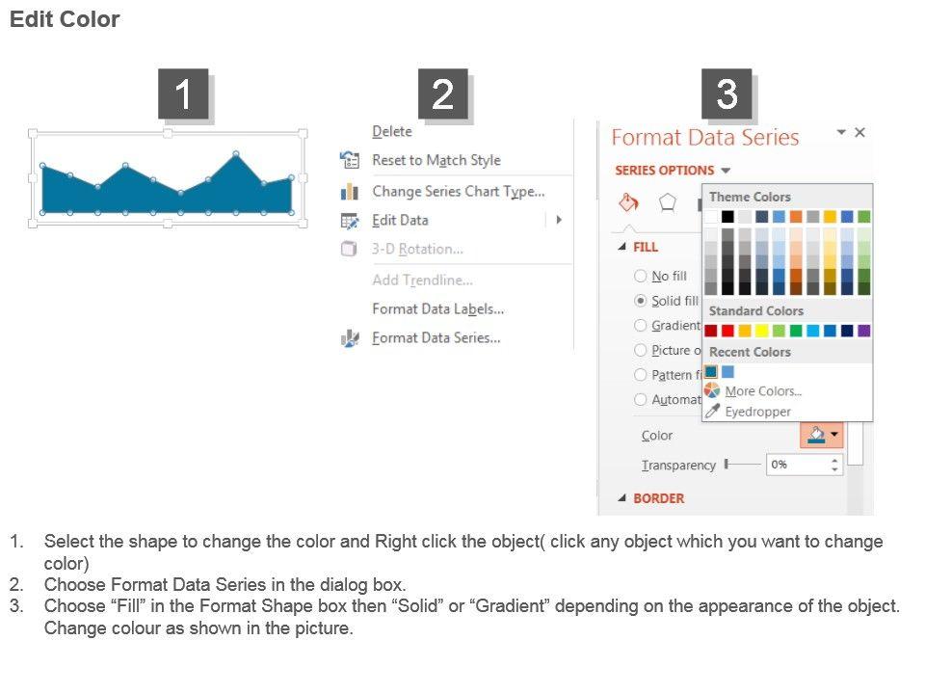Viewport: 925px width, 694px height.
Task: Click the More Colors link
Action: coord(763,391)
